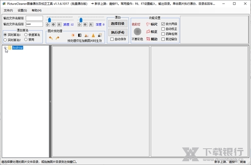Click the 选择目录 button
The image size is (251, 165).
(118, 24)
